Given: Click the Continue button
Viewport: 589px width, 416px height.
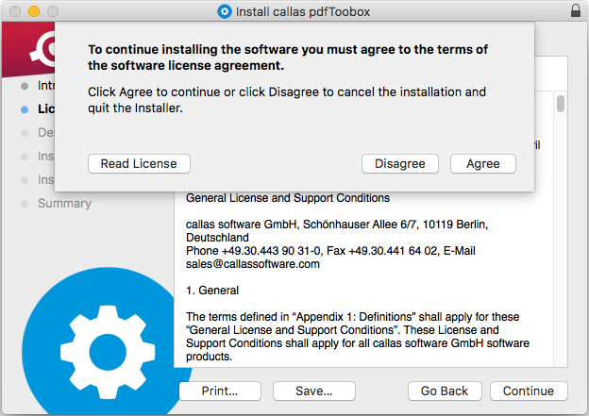Looking at the screenshot, I should (529, 391).
